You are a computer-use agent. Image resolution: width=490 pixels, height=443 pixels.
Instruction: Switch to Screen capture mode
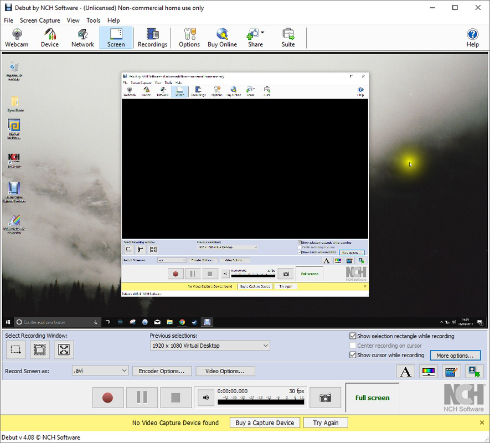[x=116, y=38]
